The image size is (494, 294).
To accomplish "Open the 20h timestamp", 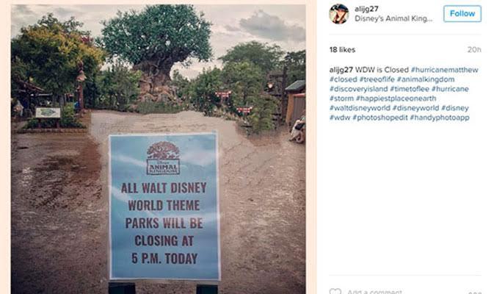I will pyautogui.click(x=474, y=49).
